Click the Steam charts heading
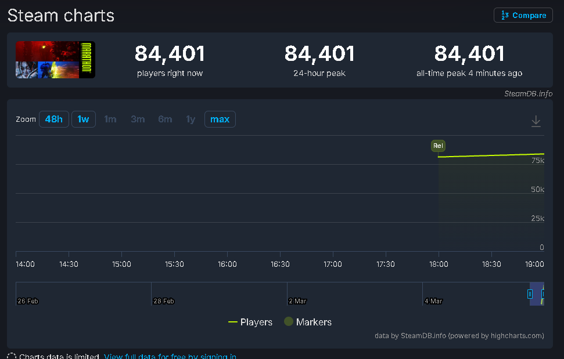This screenshot has height=359, width=564. pyautogui.click(x=61, y=16)
